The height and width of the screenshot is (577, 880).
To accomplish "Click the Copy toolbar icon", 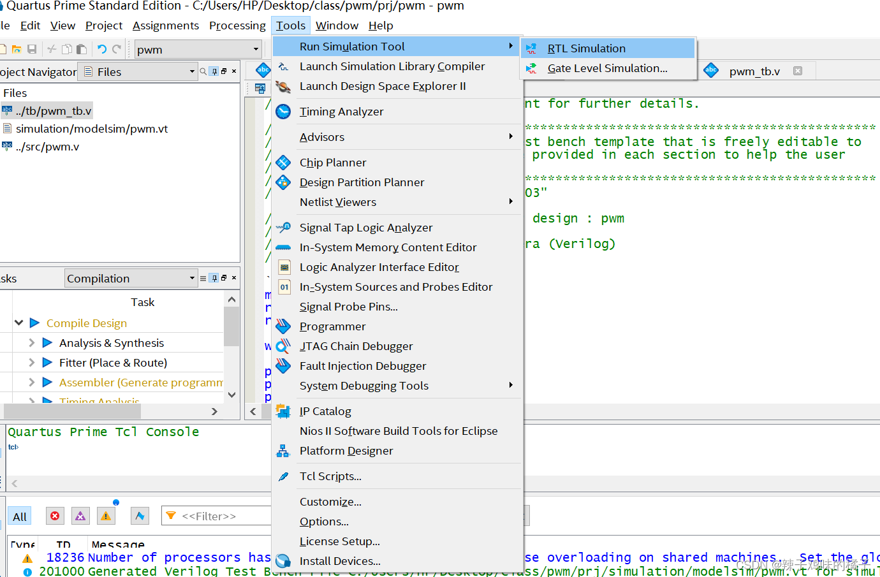I will coord(66,49).
